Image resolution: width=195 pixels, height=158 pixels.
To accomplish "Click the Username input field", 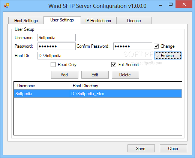I will tap(57, 38).
